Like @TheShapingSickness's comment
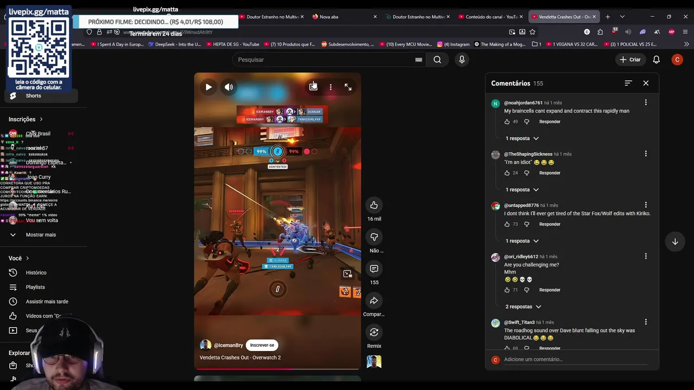This screenshot has height=390, width=694. (x=507, y=173)
